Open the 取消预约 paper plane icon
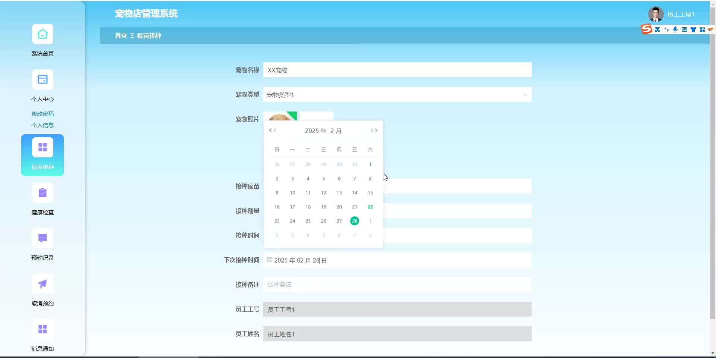This screenshot has width=716, height=358. 43,284
